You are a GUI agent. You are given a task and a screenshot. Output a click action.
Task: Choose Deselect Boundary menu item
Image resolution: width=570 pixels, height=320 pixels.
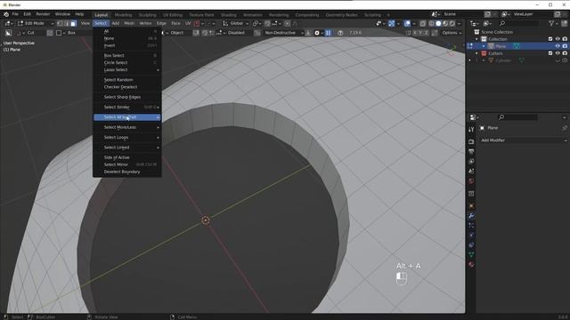(126, 172)
